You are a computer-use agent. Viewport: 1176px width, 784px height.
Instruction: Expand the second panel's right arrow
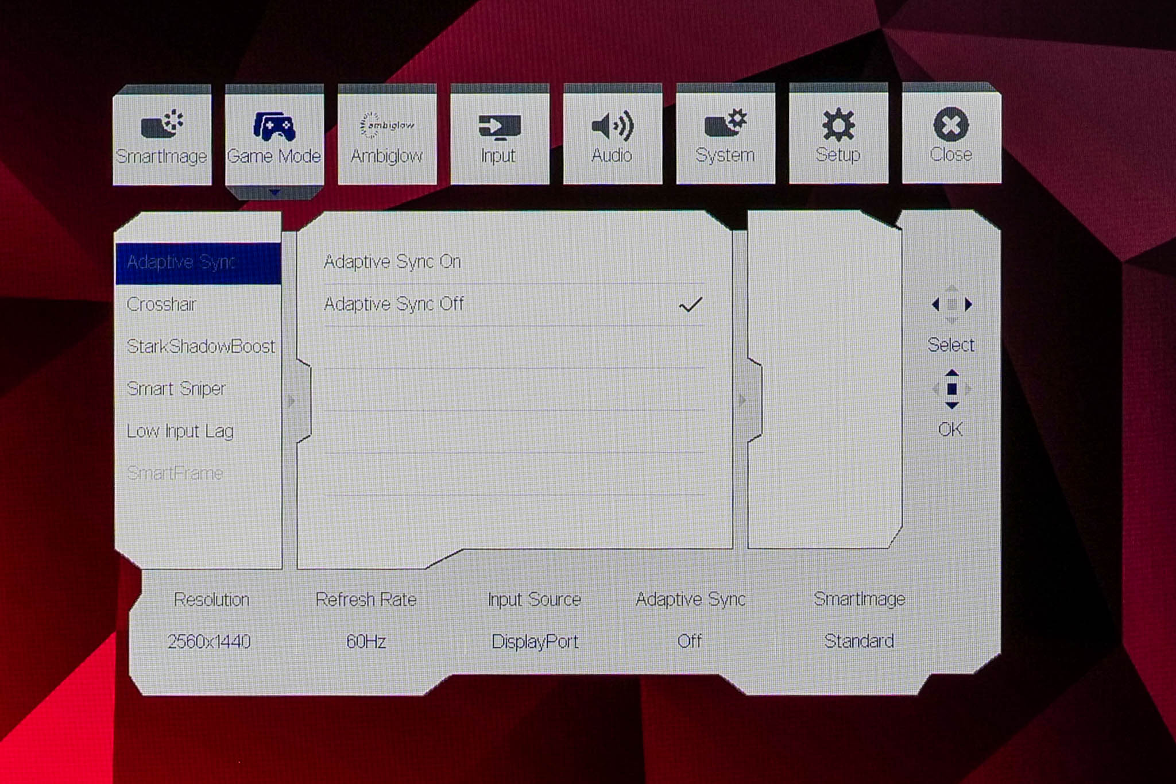742,400
